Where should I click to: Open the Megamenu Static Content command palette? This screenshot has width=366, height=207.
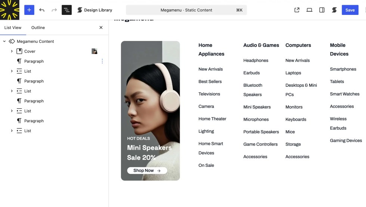[x=186, y=10]
